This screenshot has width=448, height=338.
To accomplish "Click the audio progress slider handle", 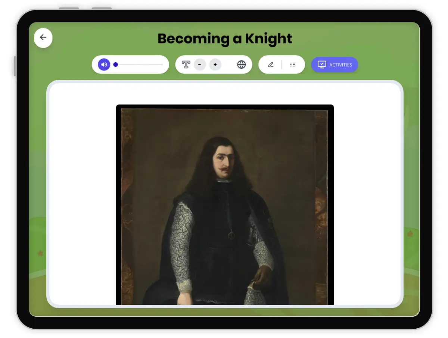I will click(x=116, y=65).
